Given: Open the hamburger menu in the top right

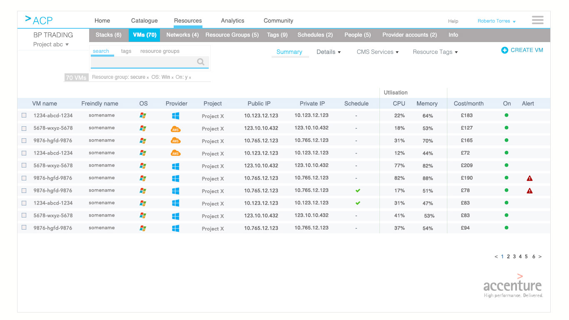Looking at the screenshot, I should point(537,20).
